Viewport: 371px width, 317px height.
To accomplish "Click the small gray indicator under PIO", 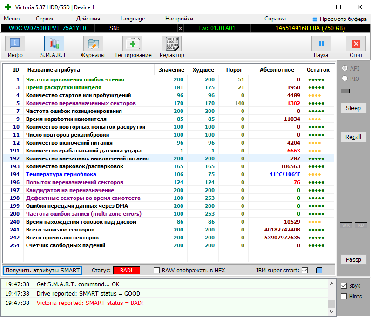I will pyautogui.click(x=345, y=91).
